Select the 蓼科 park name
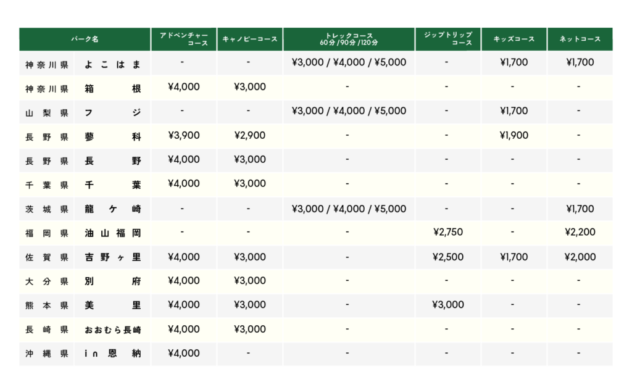Screen dimensions: 632x390 [112, 136]
